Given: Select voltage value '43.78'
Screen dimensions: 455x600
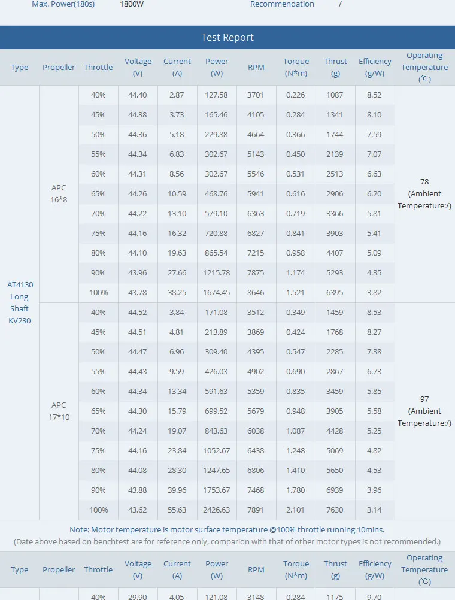Looking at the screenshot, I should [137, 293].
